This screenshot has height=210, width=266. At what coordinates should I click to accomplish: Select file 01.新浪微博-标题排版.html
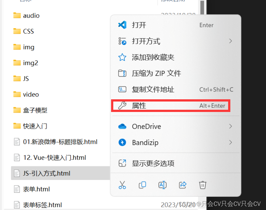56,142
